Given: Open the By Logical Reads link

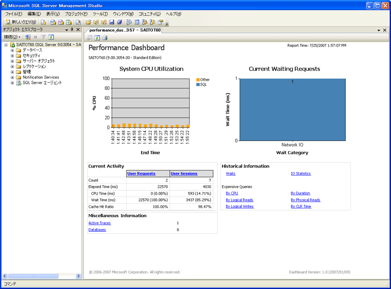Looking at the screenshot, I should 240,200.
